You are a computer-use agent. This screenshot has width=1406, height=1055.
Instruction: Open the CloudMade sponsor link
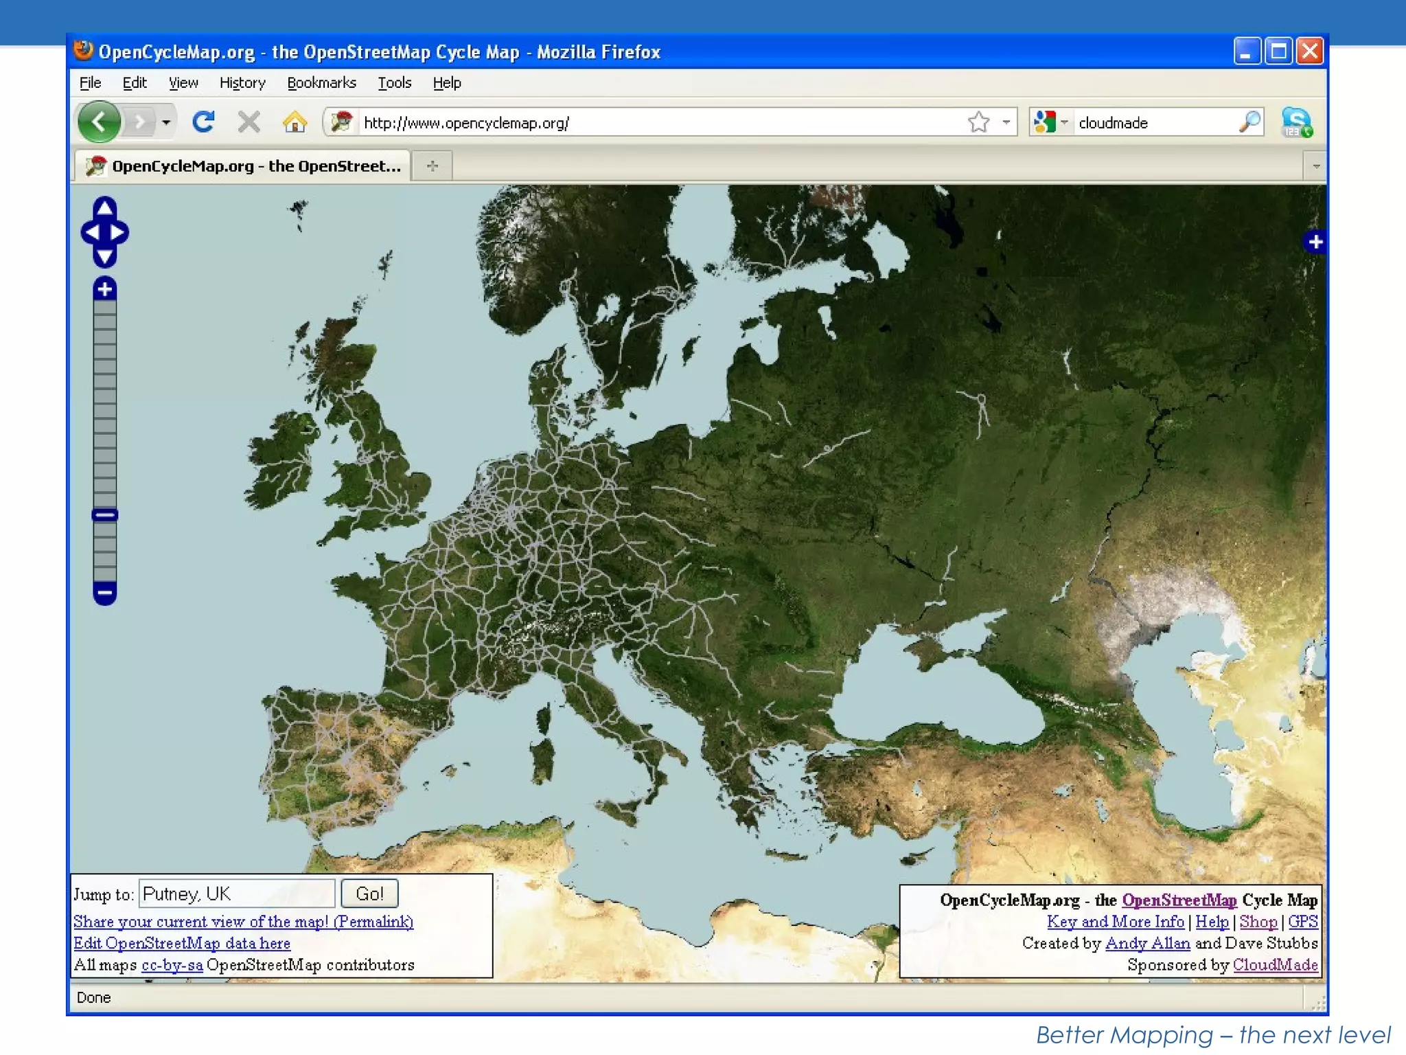pos(1276,965)
